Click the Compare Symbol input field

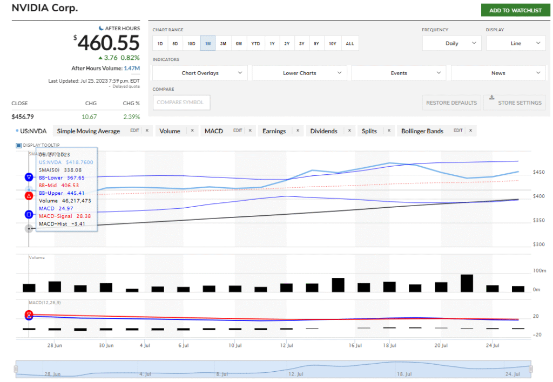(x=181, y=102)
